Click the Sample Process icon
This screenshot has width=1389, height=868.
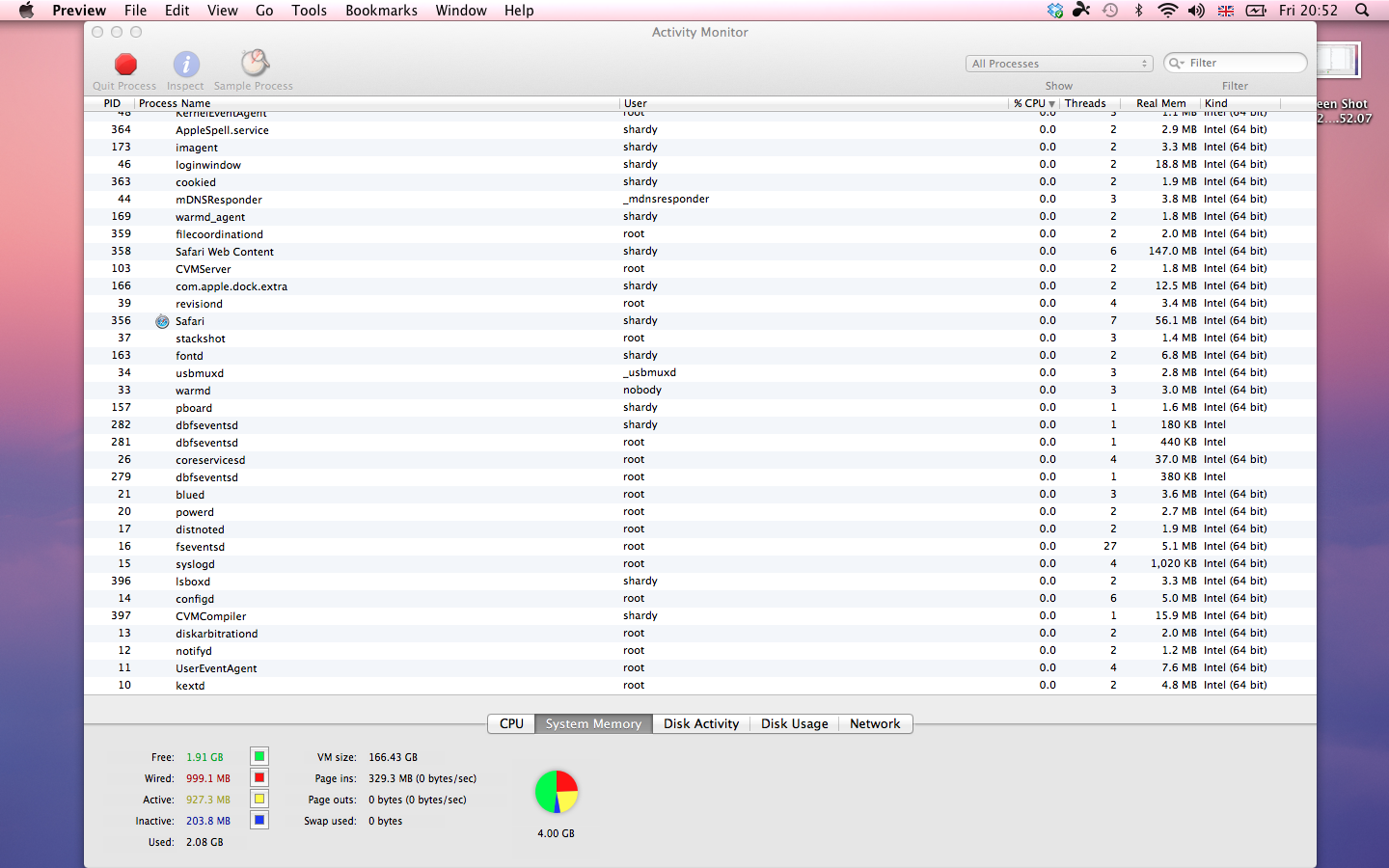[255, 64]
